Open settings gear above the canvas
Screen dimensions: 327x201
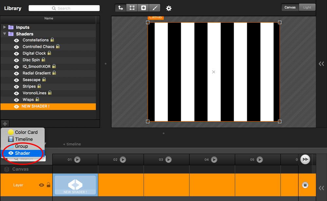pos(169,8)
